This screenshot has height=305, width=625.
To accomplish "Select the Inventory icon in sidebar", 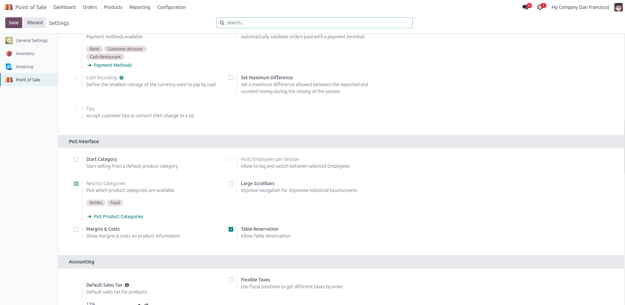I will [9, 54].
